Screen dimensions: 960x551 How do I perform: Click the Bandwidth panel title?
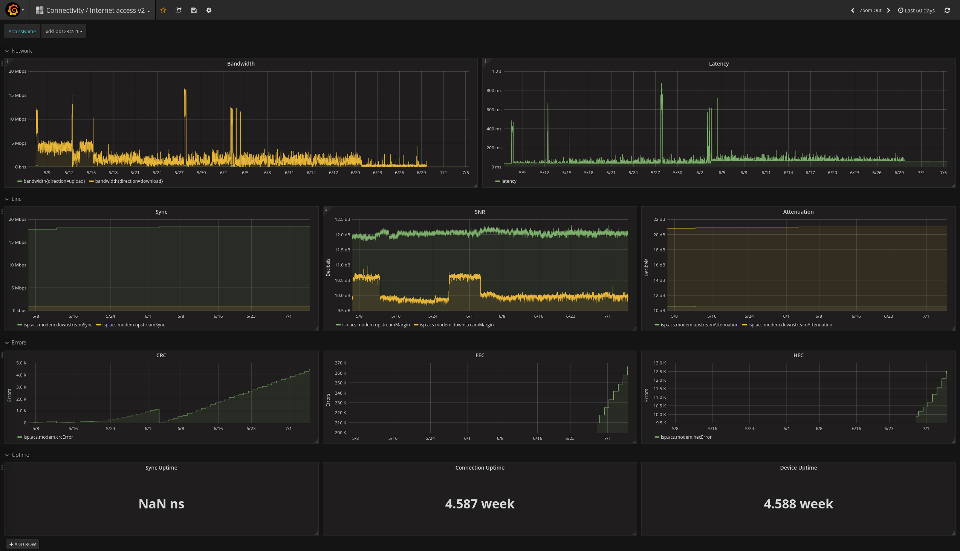[x=241, y=64]
